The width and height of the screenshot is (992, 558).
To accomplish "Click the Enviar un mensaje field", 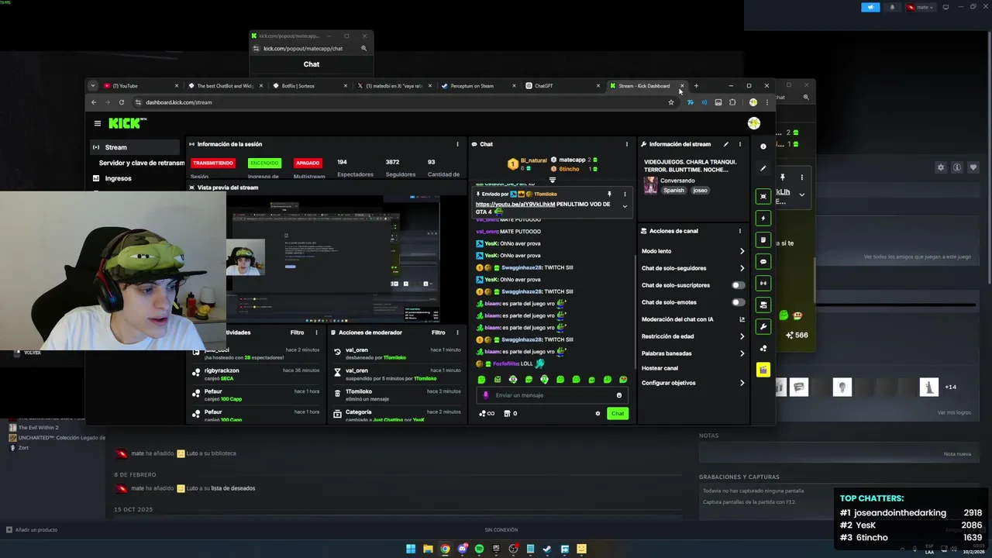I will (550, 395).
